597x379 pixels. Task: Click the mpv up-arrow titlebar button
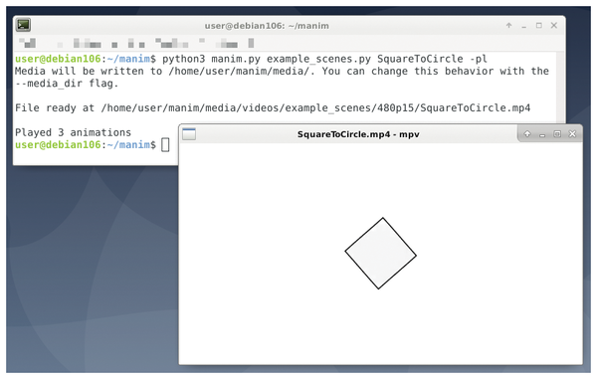[x=527, y=134]
